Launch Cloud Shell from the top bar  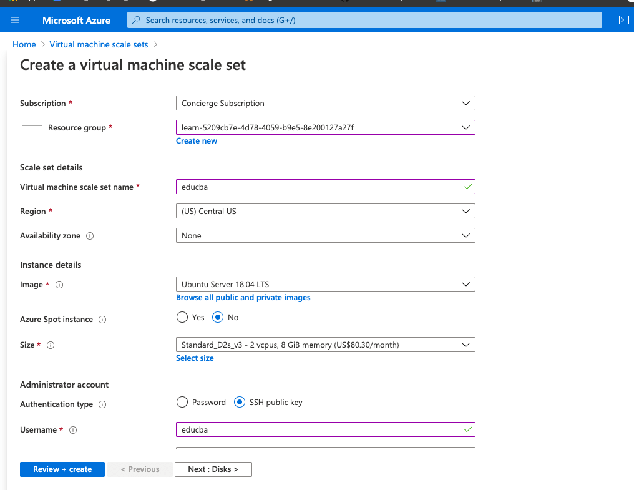click(x=623, y=20)
